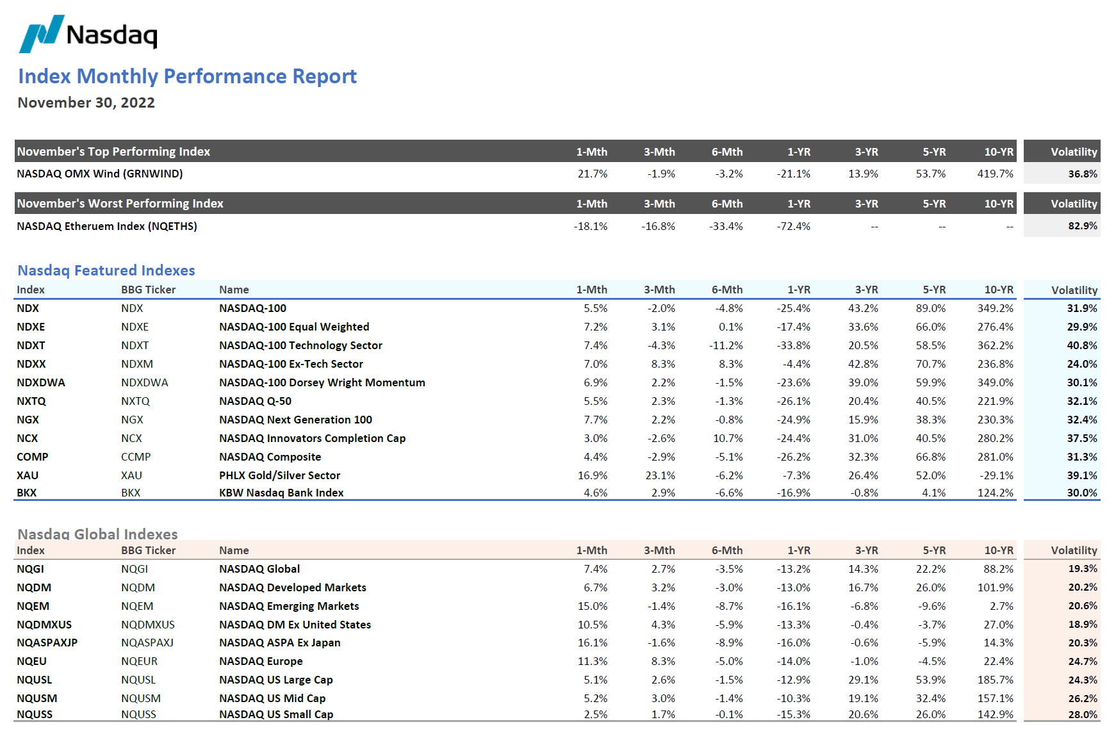Click NASDAQ Innovators Completion Cap name
This screenshot has height=738, width=1116.
click(312, 438)
